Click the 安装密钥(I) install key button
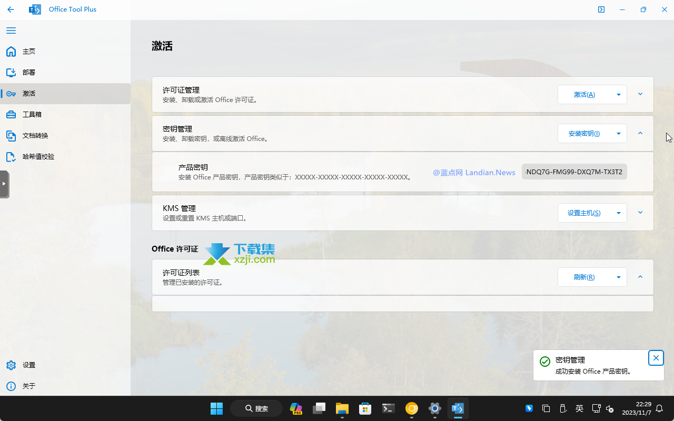The height and width of the screenshot is (421, 674). [x=584, y=134]
